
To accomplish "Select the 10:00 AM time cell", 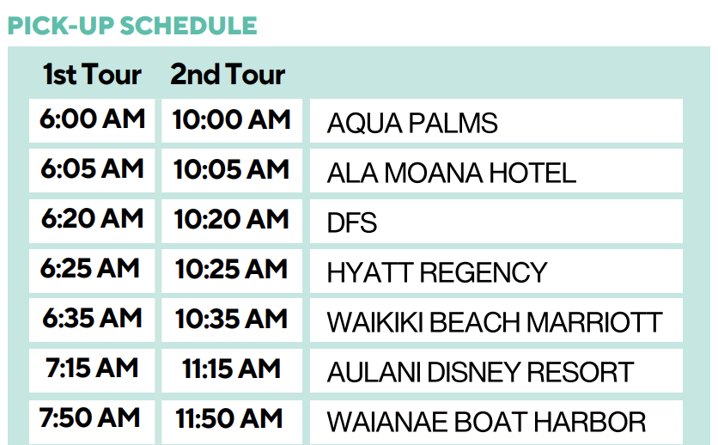I will [x=232, y=119].
